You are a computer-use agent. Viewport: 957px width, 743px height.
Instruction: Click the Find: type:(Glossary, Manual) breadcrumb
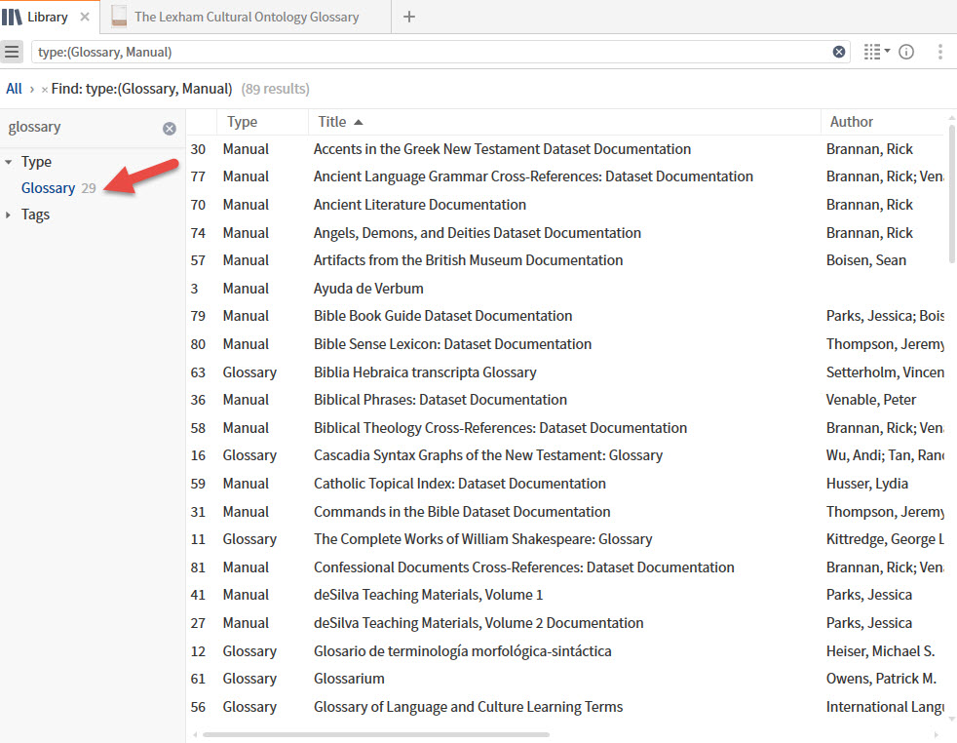[x=141, y=89]
